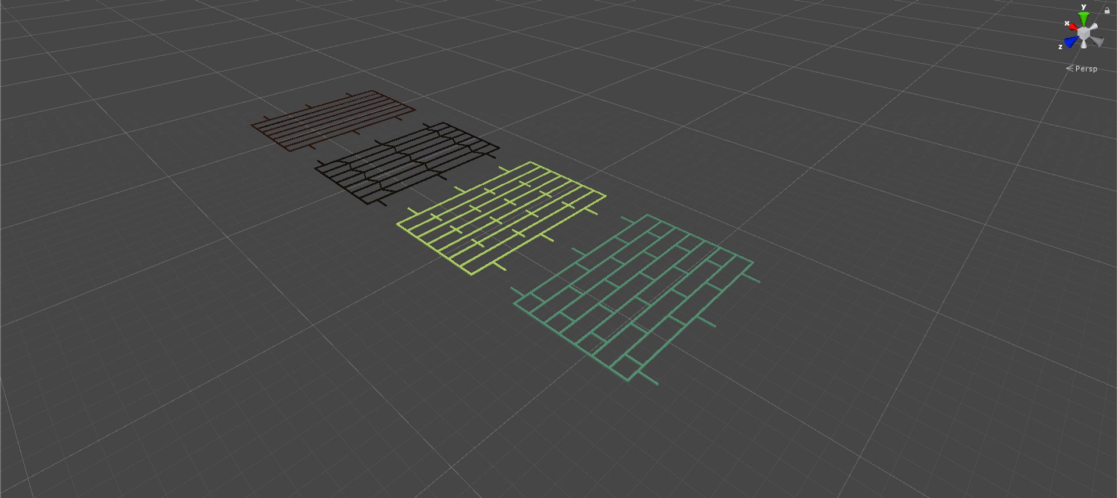Click the white 'y' axis letter

[x=1083, y=7]
